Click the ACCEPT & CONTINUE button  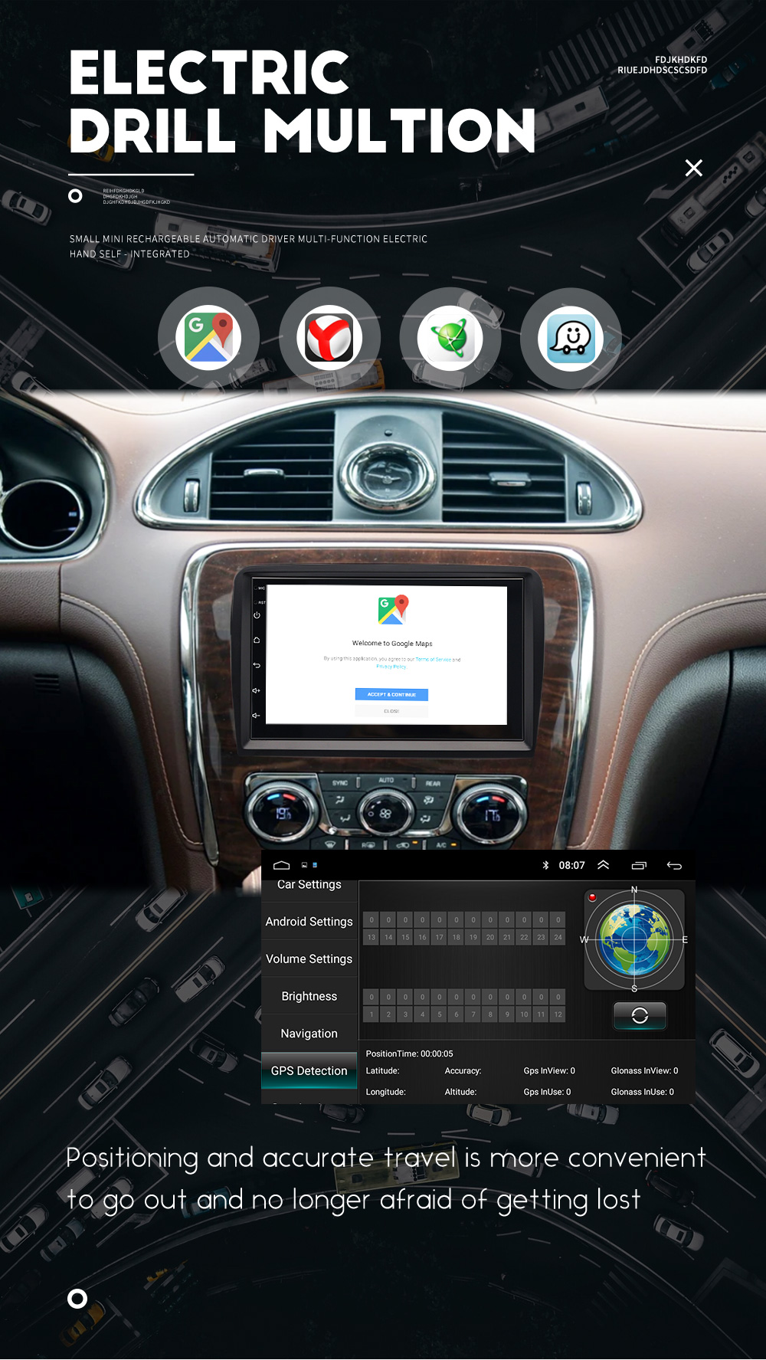(391, 694)
